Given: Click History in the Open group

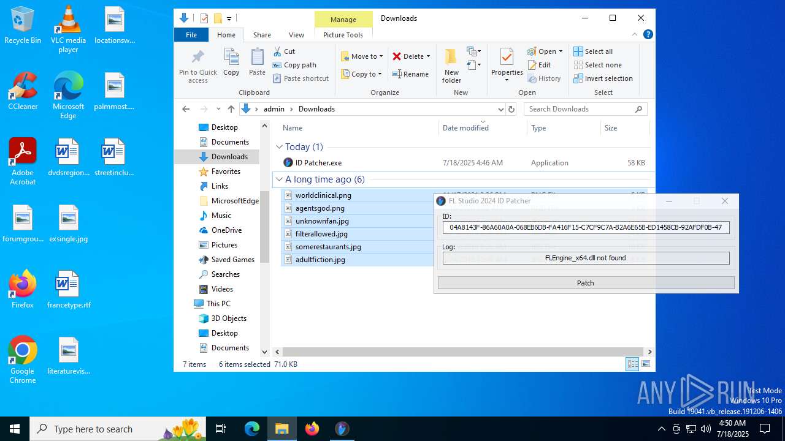Looking at the screenshot, I should pyautogui.click(x=543, y=78).
